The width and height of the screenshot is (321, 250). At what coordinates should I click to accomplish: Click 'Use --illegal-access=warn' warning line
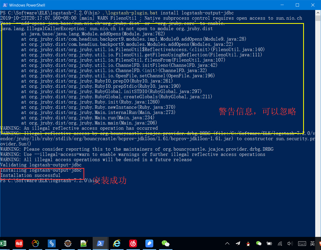pyautogui.click(x=133, y=154)
